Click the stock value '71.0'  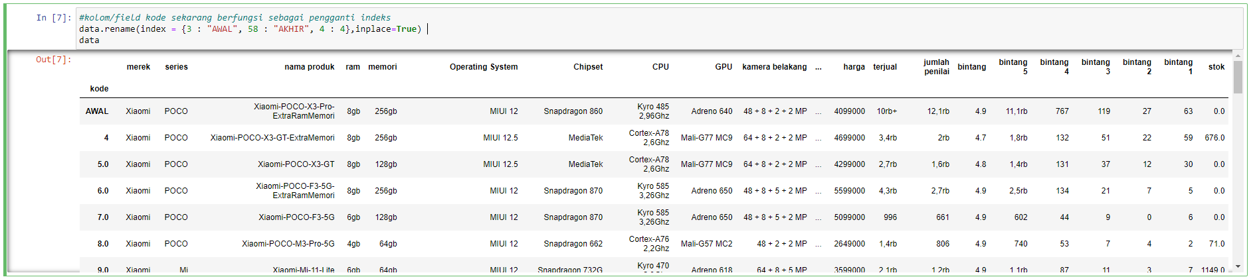pyautogui.click(x=1216, y=244)
